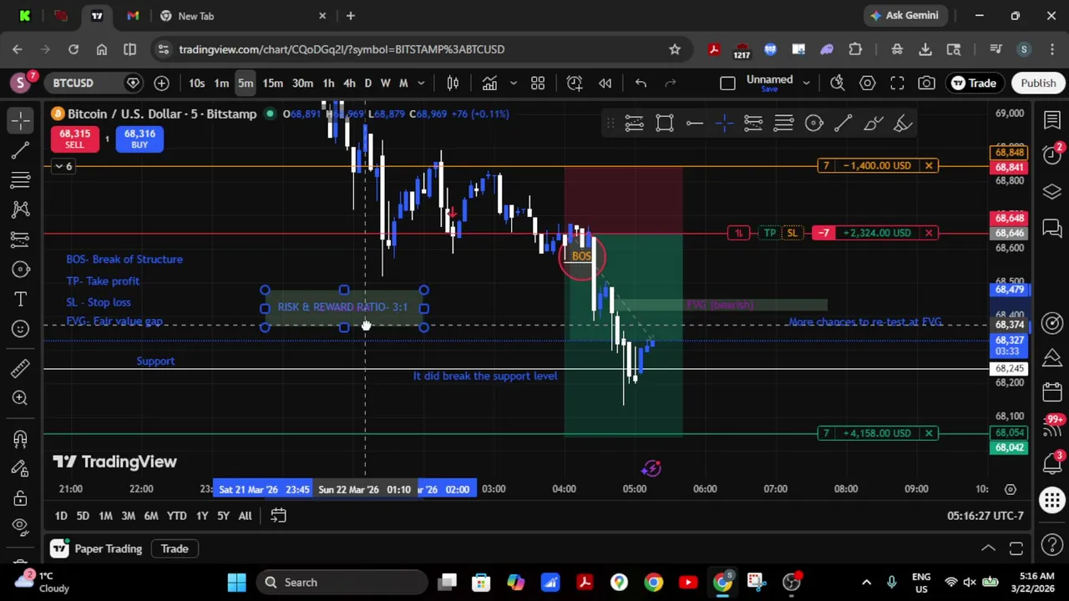Set the chart date range to All
The height and width of the screenshot is (601, 1069).
(x=245, y=516)
